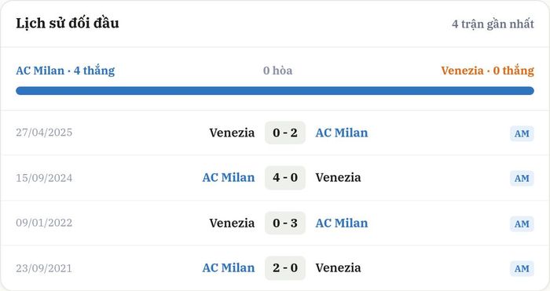Open Venezia in the 09/01/2022 row
The height and width of the screenshot is (291, 550).
tap(232, 223)
